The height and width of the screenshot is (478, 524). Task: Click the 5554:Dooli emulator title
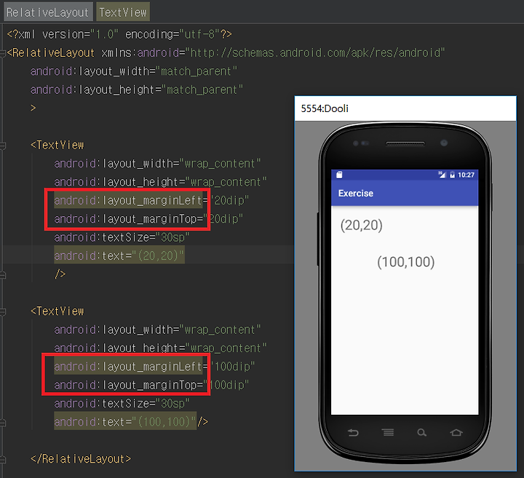[x=325, y=108]
